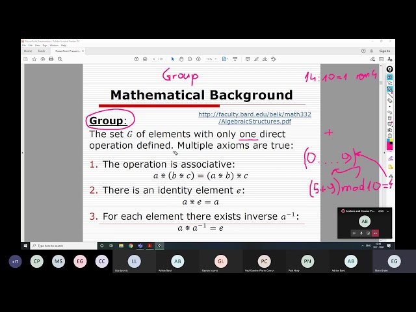Open the yellow export file pane icon
Viewport: 416px width, 312px height.
click(390, 167)
